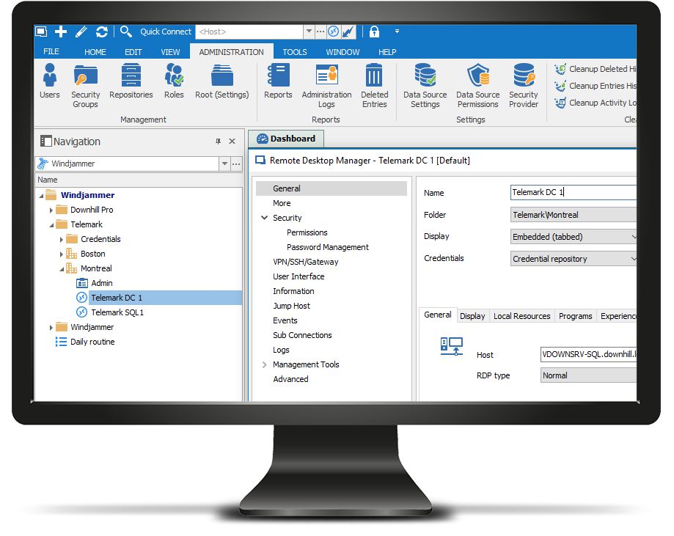The width and height of the screenshot is (674, 536).
Task: Click Cleanup Deleted History
Action: [x=595, y=69]
